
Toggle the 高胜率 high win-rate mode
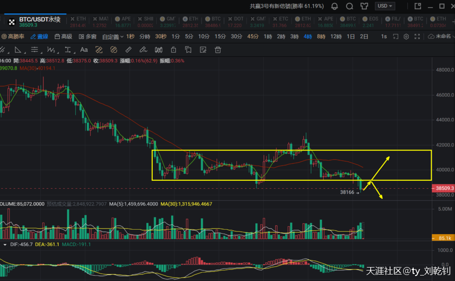click(13, 36)
